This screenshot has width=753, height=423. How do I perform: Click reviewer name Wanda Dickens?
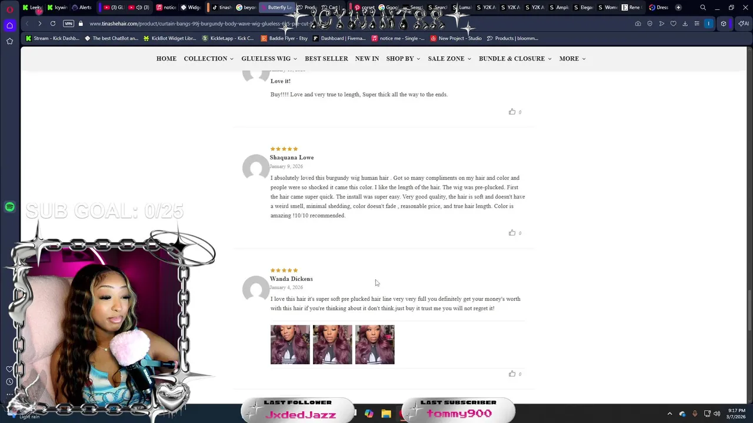pyautogui.click(x=291, y=279)
